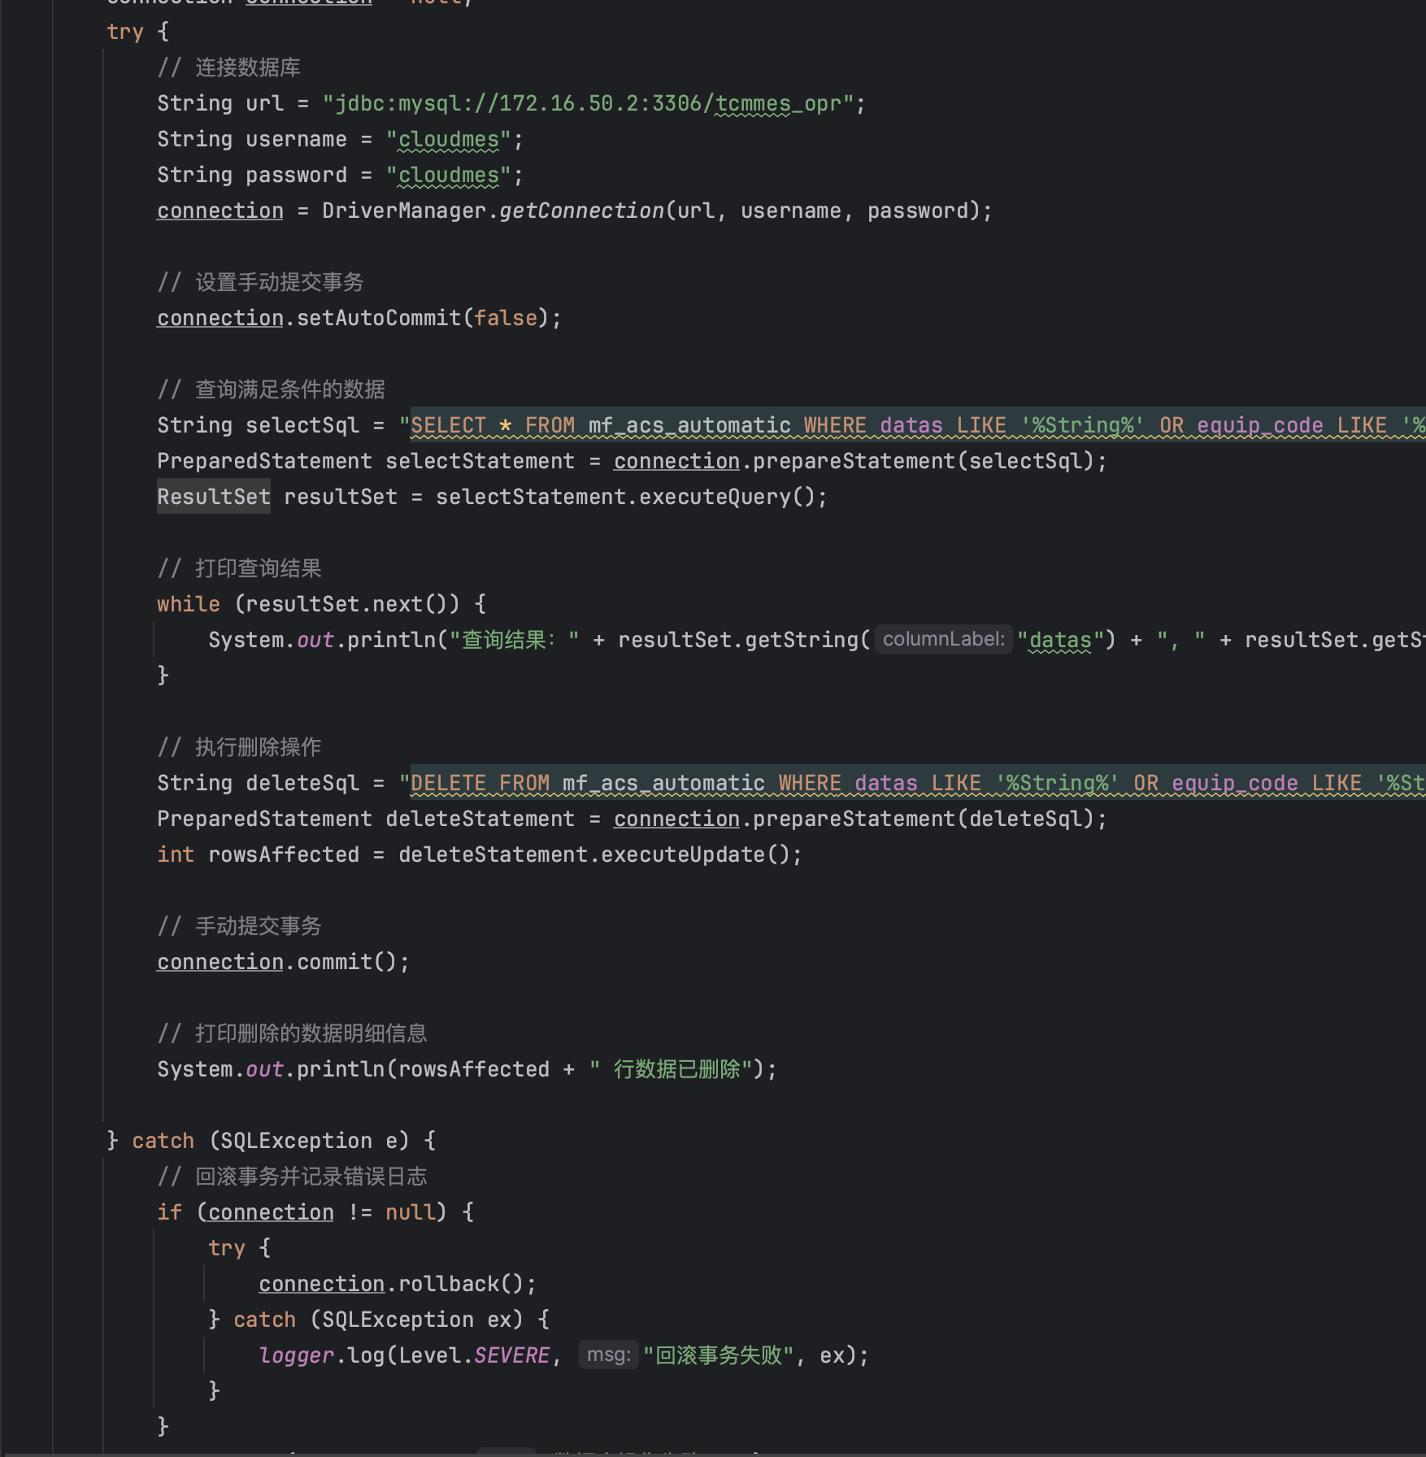This screenshot has width=1426, height=1457.
Task: Click the 'String password' variable name
Action: tap(296, 175)
